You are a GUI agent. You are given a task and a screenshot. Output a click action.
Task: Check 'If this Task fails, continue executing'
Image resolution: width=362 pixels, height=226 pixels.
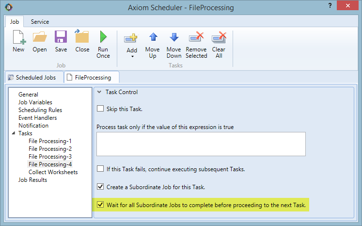coord(100,169)
